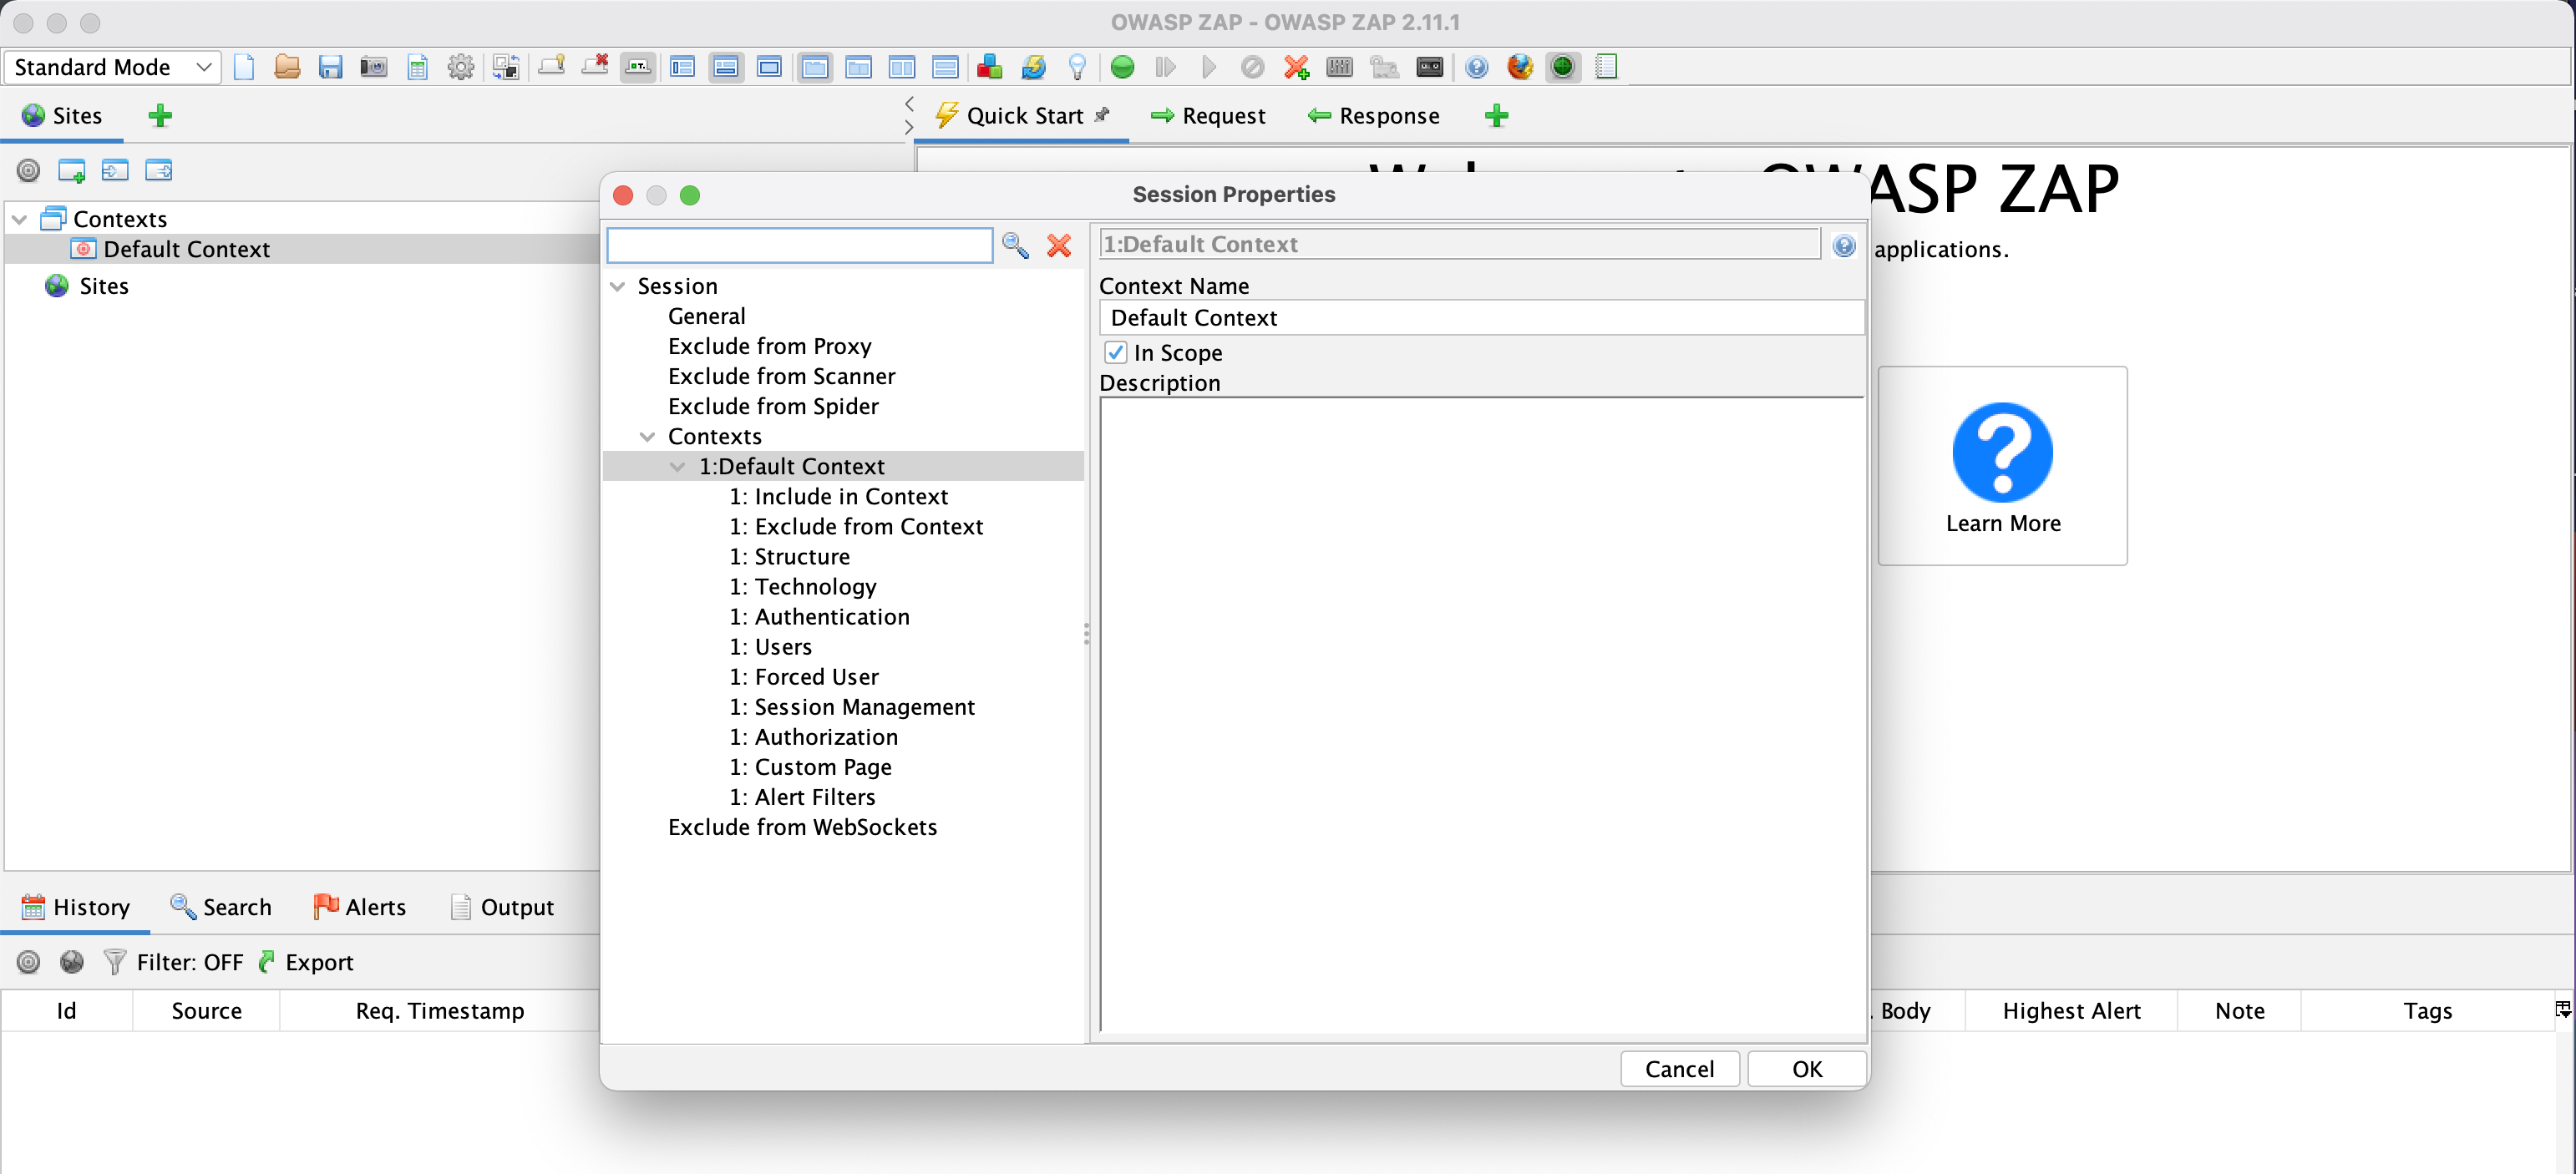
Task: Clear the search with the red X icon
Action: coord(1059,245)
